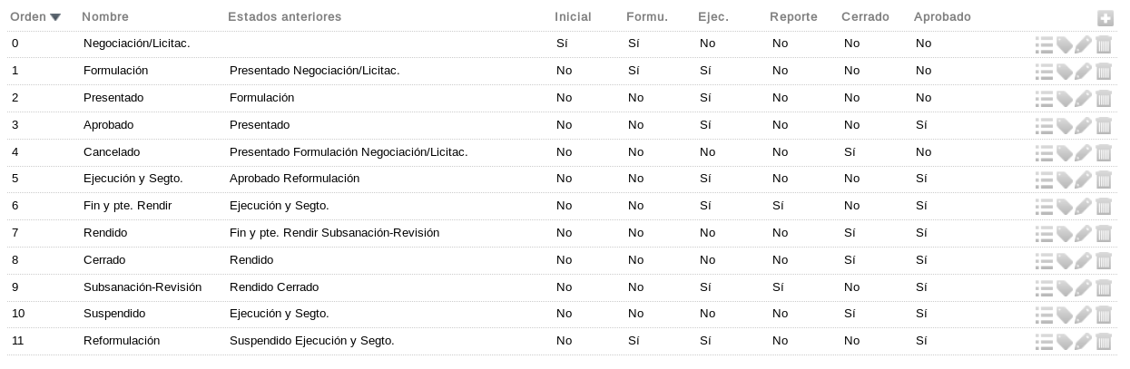
Task: Open tag icon for Aprobado row
Action: (1064, 126)
